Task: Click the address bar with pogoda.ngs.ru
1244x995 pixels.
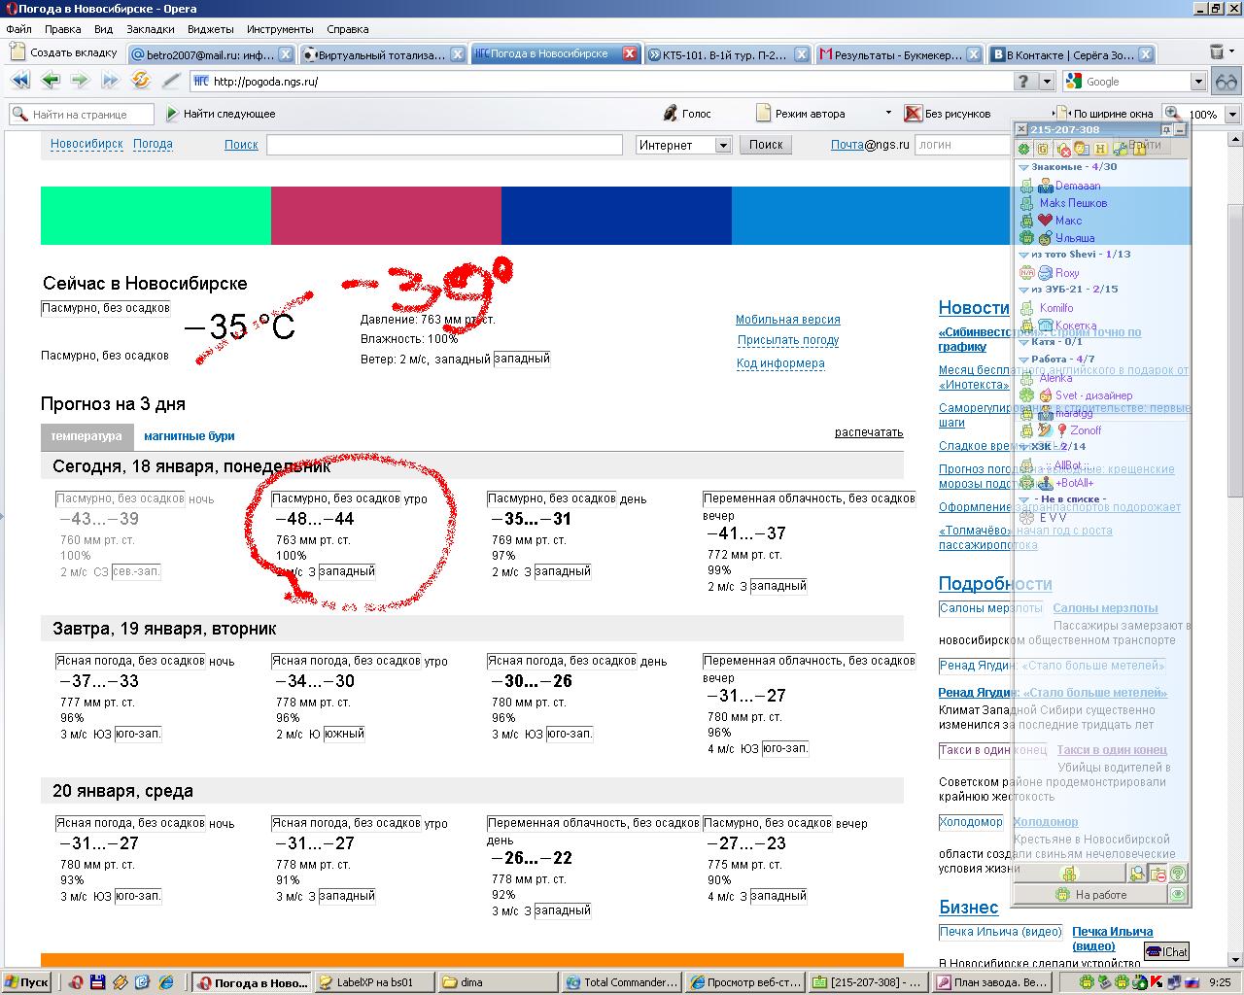Action: pos(603,82)
